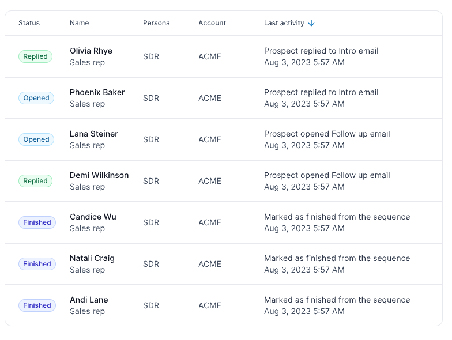Sort by the Name column header
Viewport: 452px width, 340px height.
point(80,23)
